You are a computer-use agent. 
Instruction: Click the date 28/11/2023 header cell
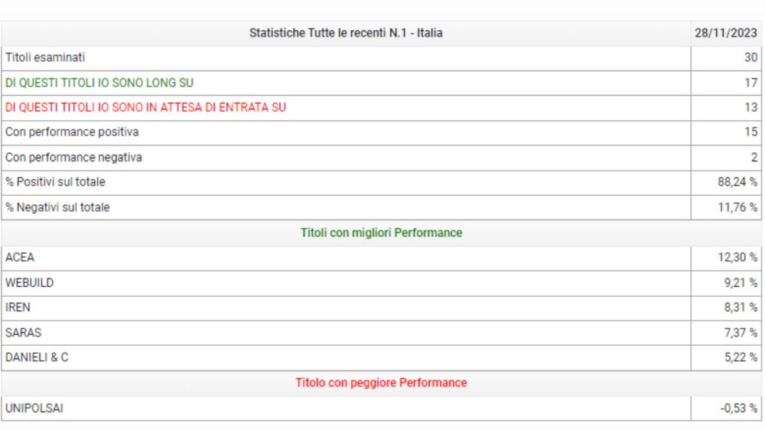(726, 33)
